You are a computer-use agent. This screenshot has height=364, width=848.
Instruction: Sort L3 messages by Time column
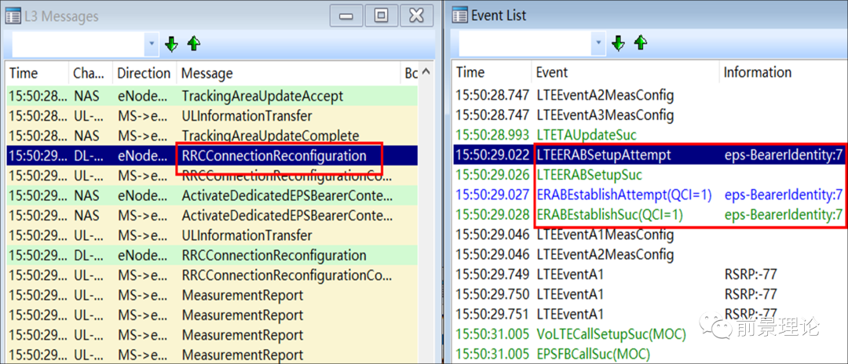[x=24, y=73]
